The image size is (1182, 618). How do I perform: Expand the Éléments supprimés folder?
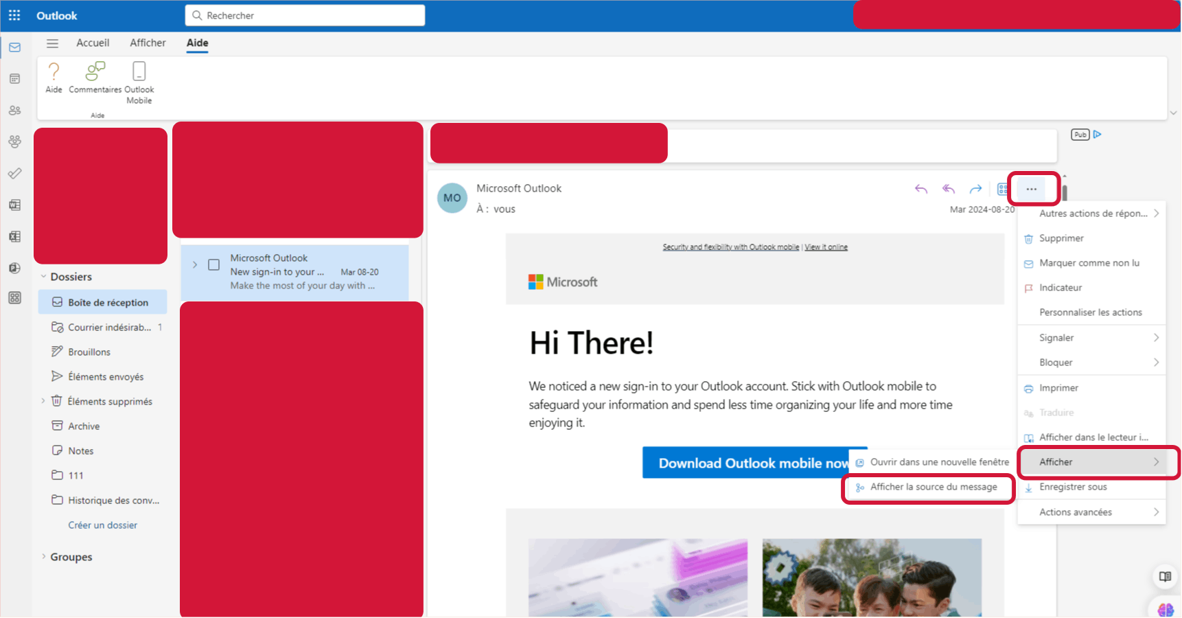43,401
